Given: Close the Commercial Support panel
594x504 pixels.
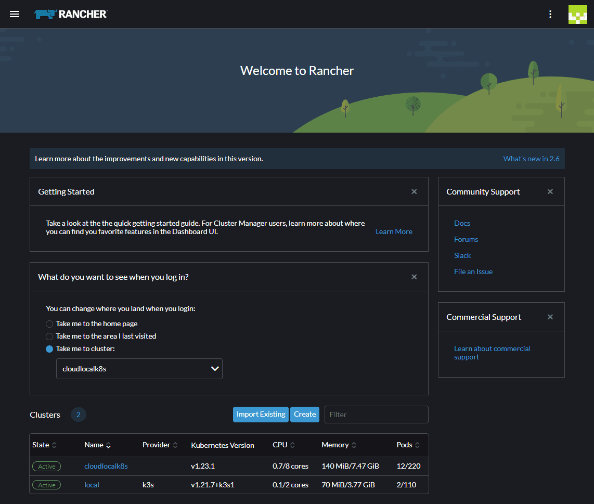Looking at the screenshot, I should coord(550,317).
